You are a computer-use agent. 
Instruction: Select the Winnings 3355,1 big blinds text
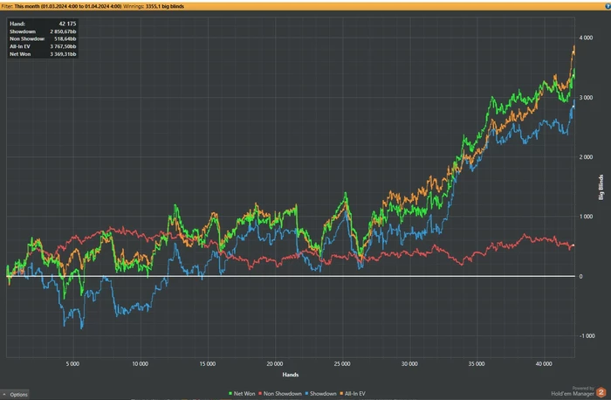(154, 6)
